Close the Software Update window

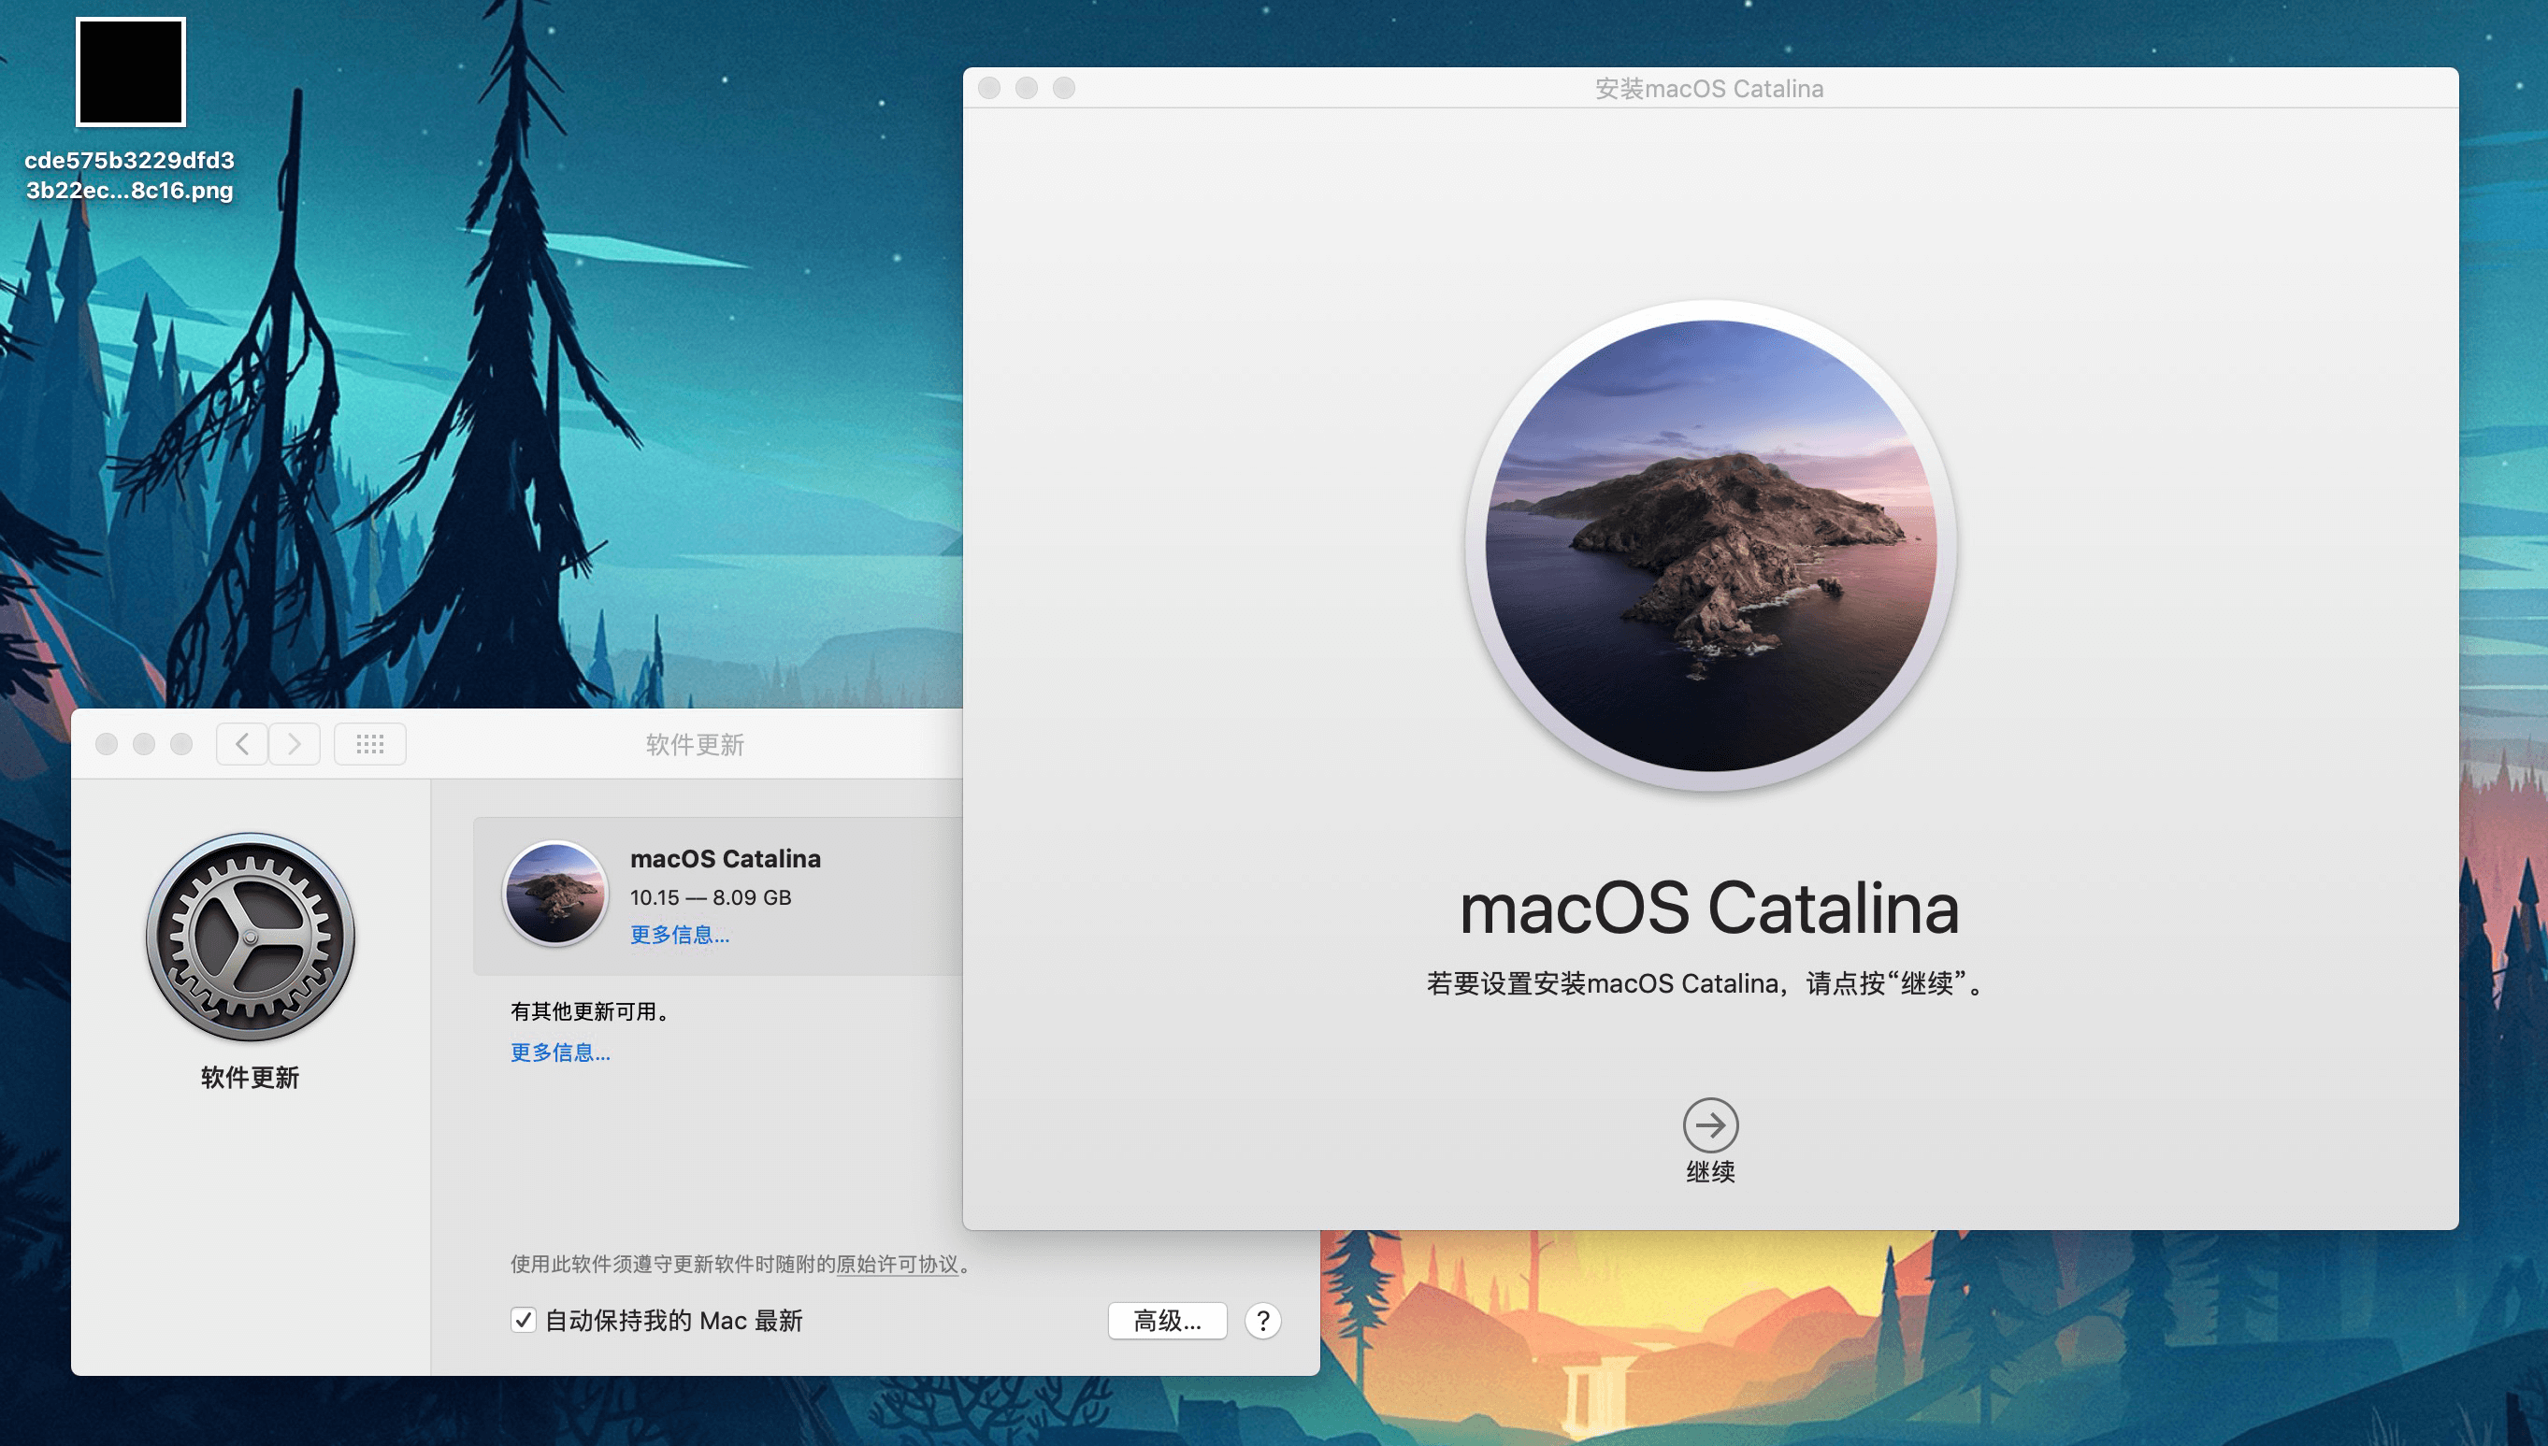pos(107,744)
